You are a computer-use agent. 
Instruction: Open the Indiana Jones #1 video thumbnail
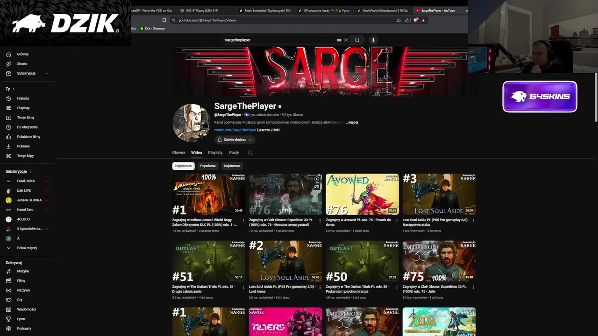[208, 194]
